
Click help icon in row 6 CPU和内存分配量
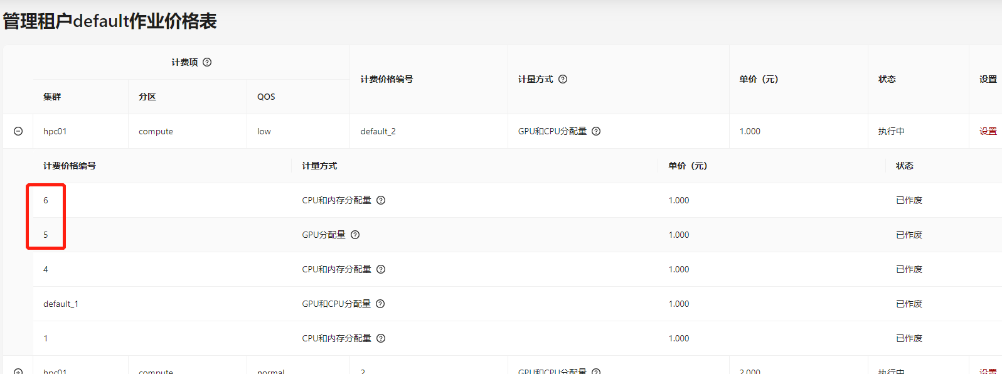(381, 200)
